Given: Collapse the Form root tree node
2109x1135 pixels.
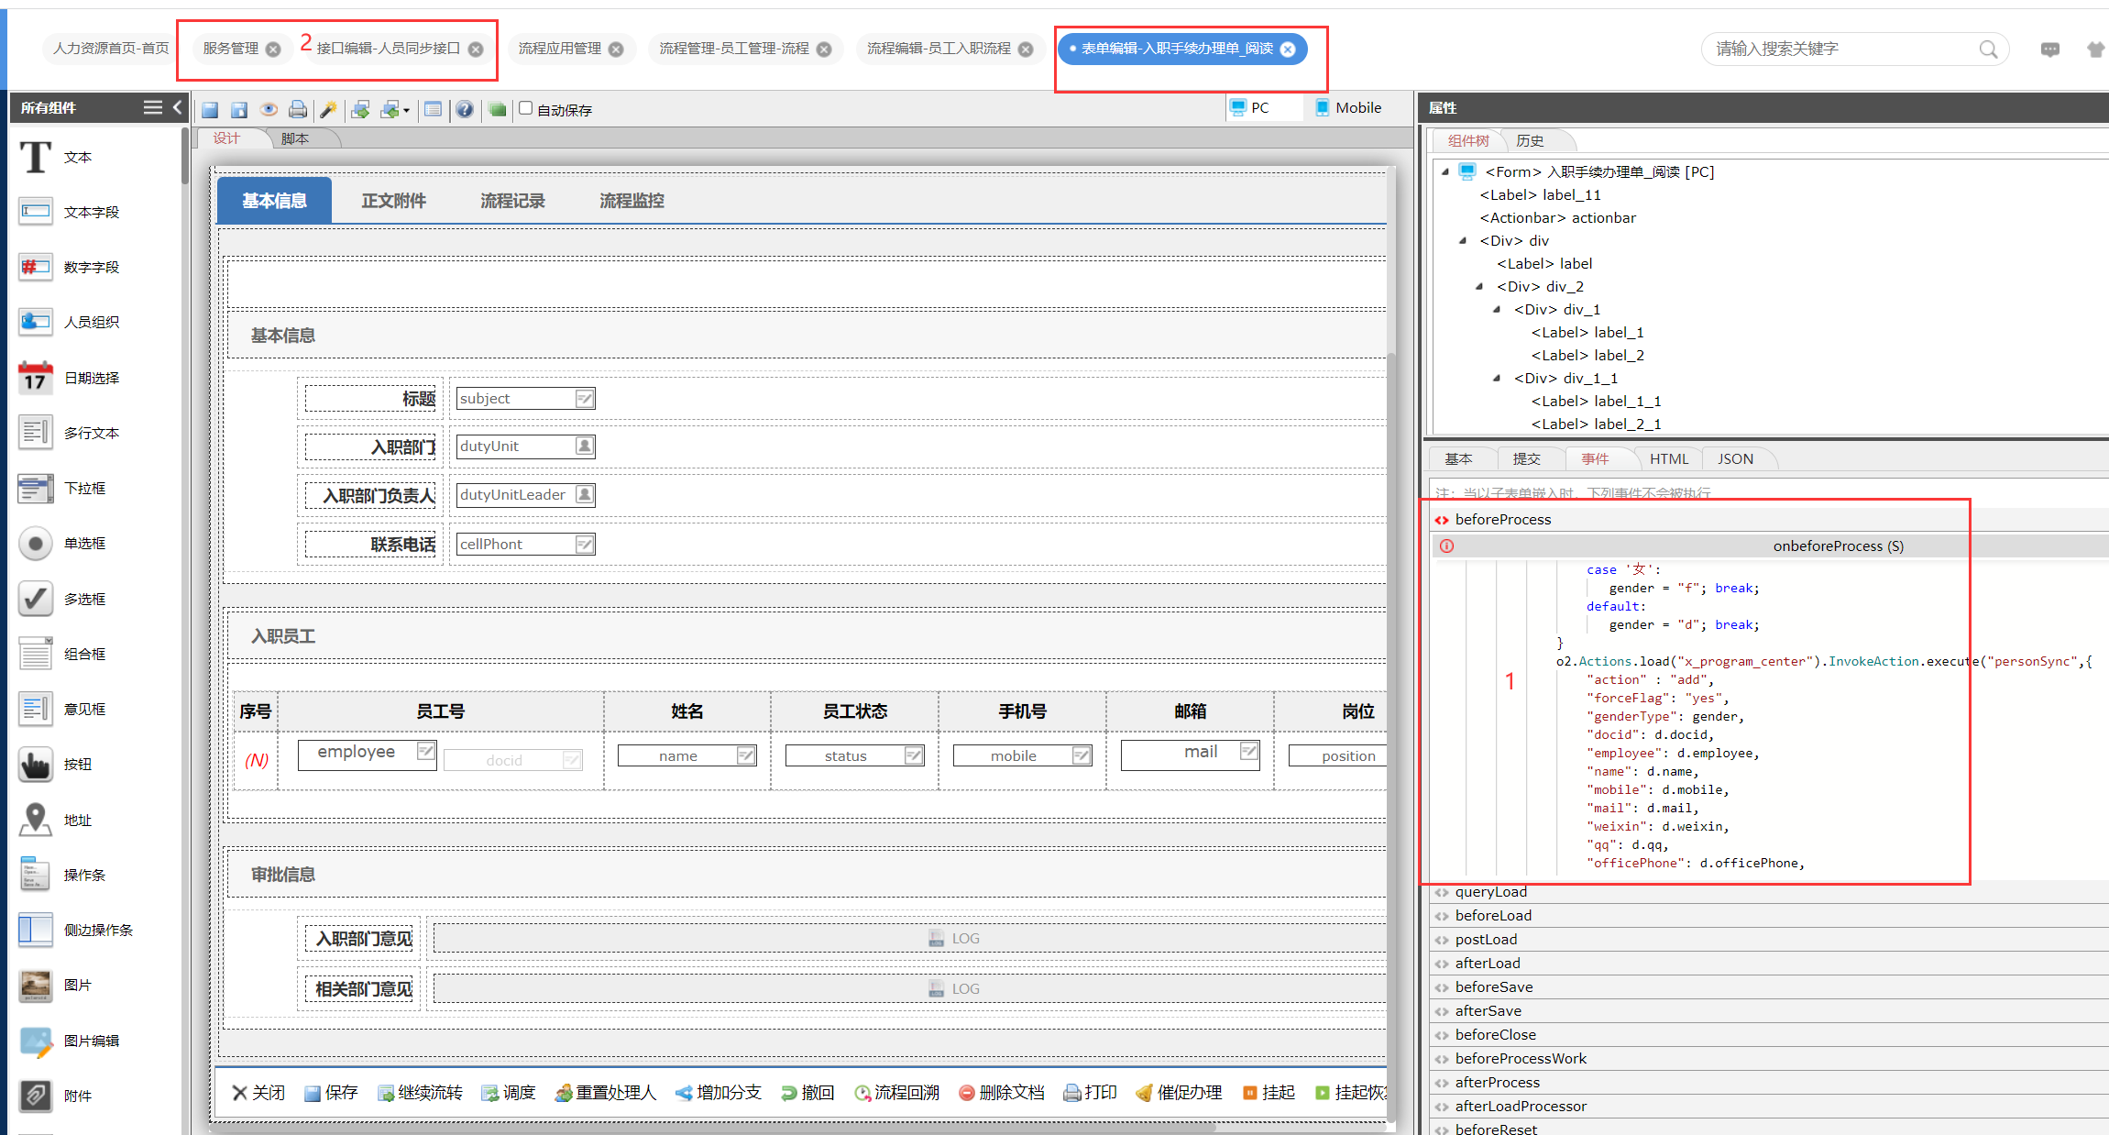Looking at the screenshot, I should click(1445, 171).
